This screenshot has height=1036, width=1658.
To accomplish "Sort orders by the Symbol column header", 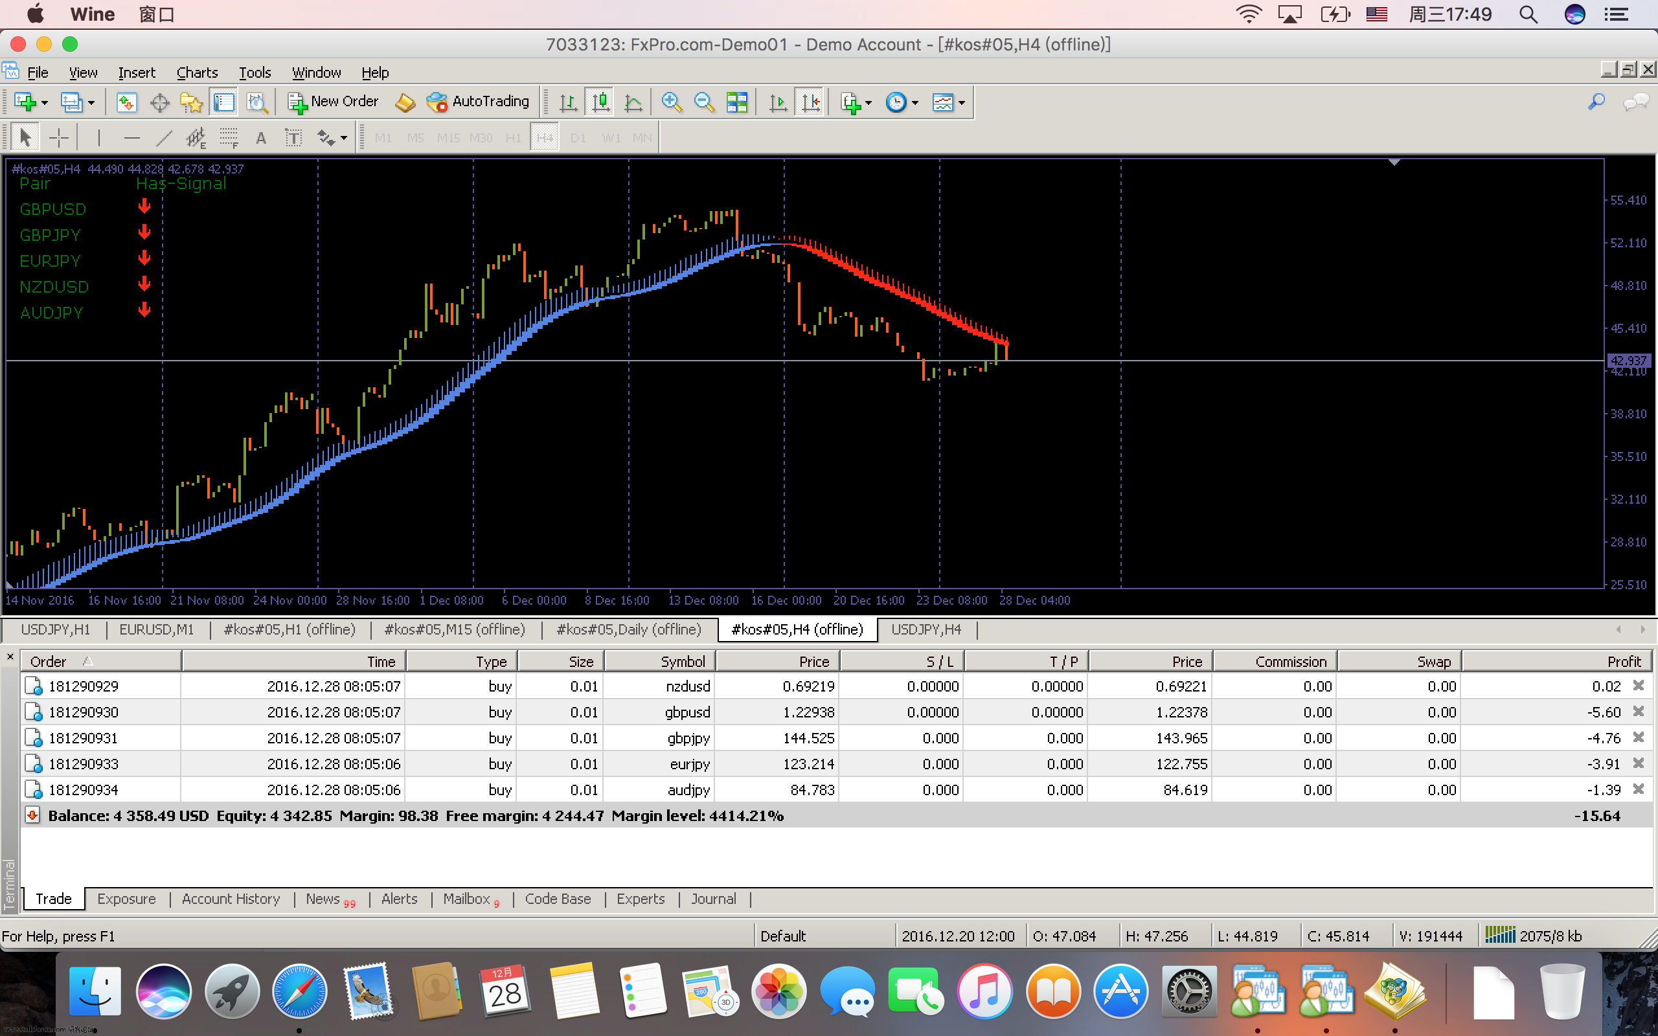I will [660, 661].
